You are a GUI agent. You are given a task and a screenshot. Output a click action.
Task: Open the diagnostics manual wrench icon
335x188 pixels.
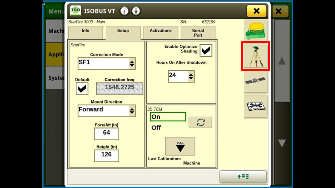tap(256, 106)
